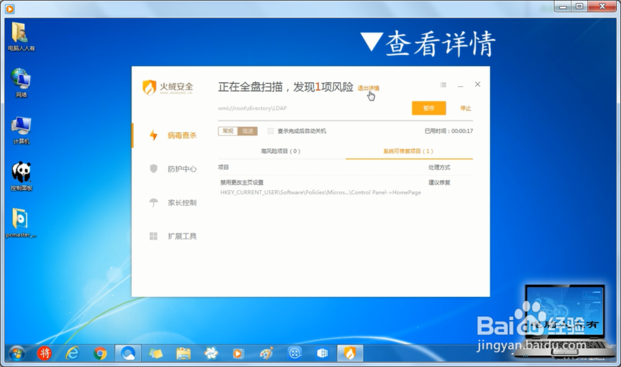
Task: Select 常规 normal scan speed
Action: [x=228, y=131]
